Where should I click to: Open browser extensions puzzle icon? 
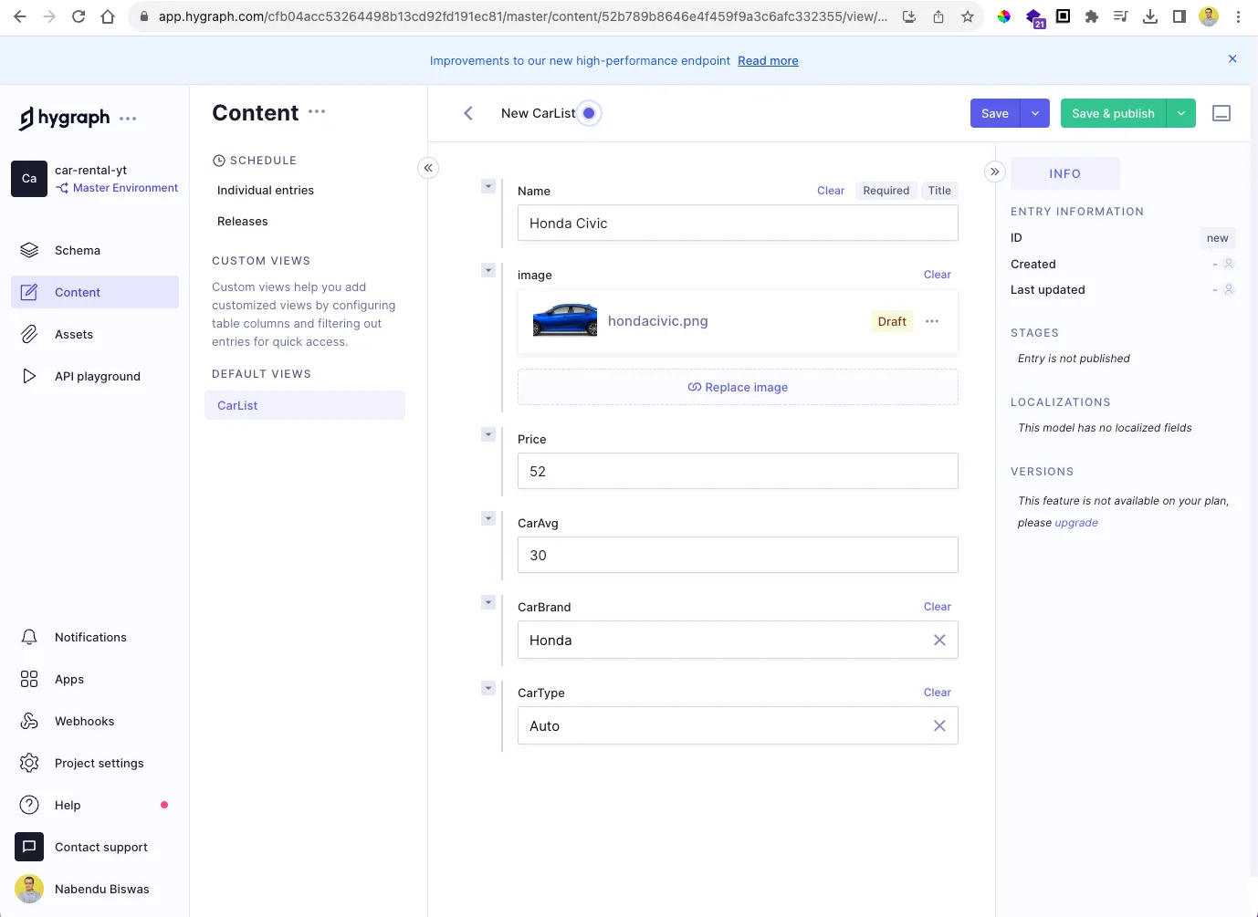point(1092,16)
